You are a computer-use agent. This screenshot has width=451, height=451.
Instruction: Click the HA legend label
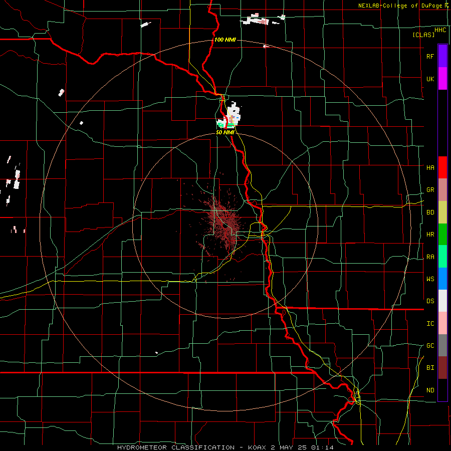click(x=430, y=167)
